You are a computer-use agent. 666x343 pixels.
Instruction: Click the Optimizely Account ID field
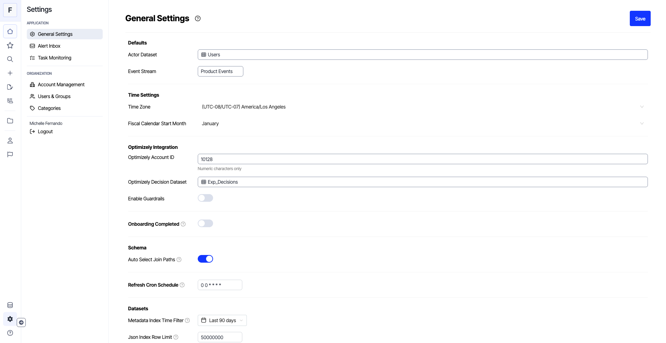[x=422, y=159]
